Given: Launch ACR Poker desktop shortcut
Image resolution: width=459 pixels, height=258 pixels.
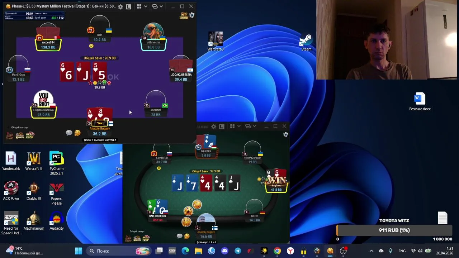Looking at the screenshot, I should [11, 191].
